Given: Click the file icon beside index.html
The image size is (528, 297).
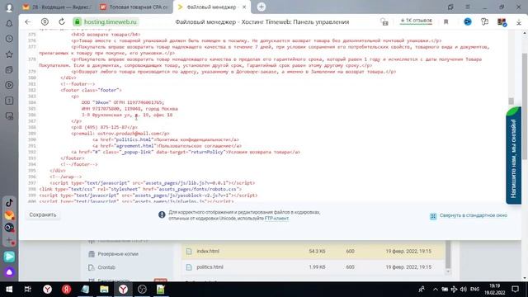Looking at the screenshot, I should coord(189,251).
